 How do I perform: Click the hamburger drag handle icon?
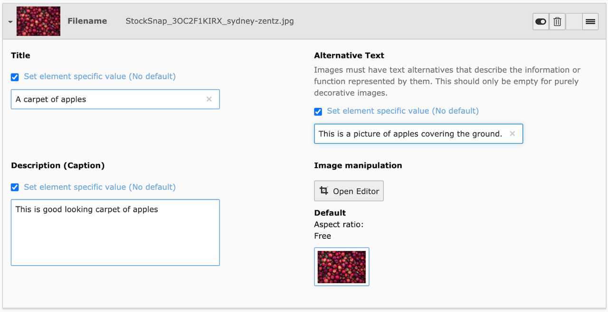[590, 21]
